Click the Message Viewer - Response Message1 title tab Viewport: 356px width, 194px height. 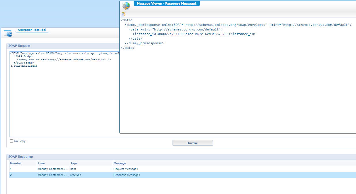[166, 4]
